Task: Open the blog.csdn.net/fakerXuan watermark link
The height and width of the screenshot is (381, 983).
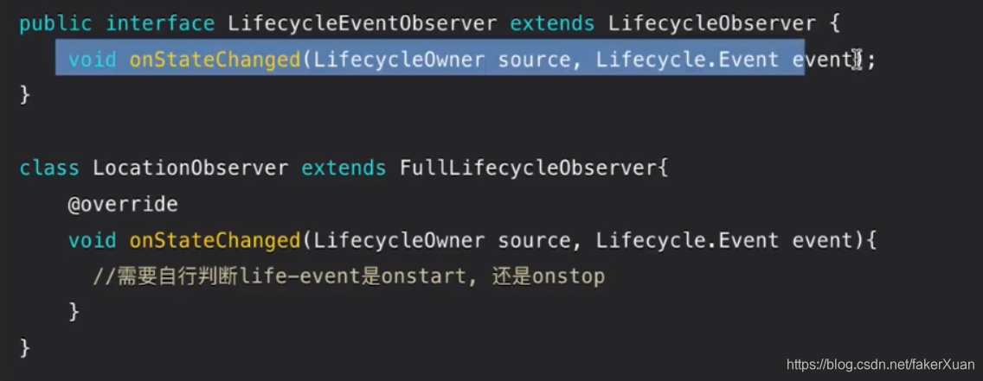Action: (881, 364)
